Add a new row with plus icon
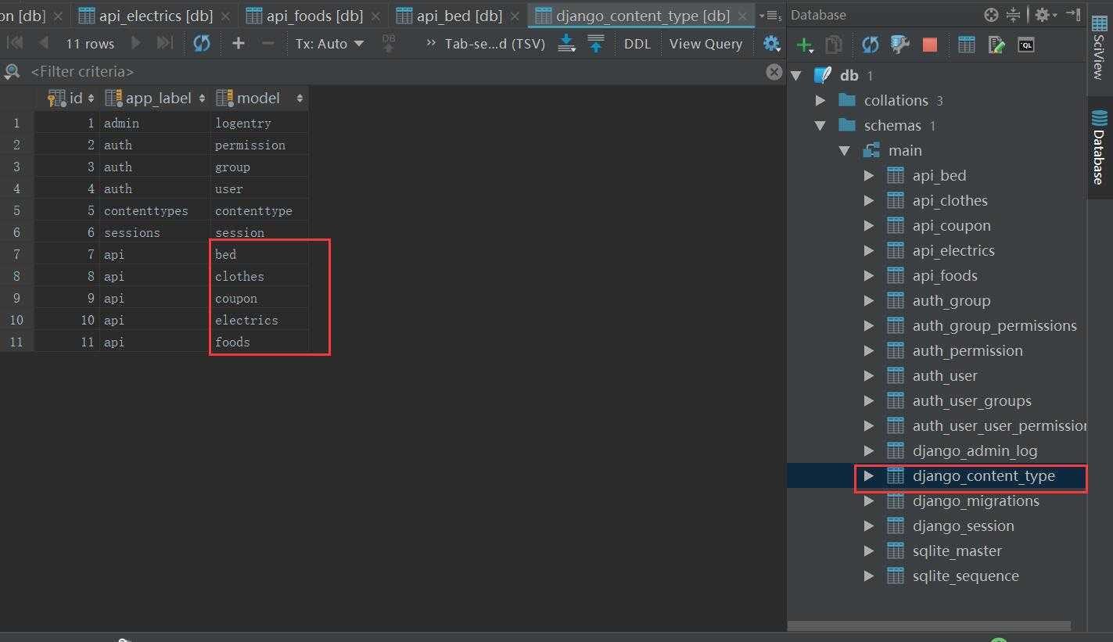 (239, 43)
